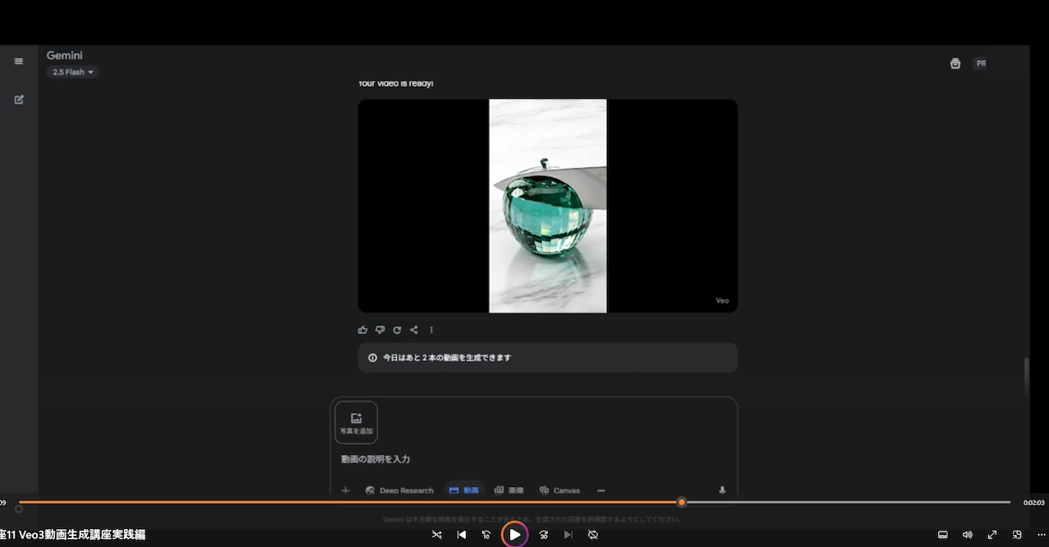
Task: Toggle repeat in the player
Action: click(593, 535)
